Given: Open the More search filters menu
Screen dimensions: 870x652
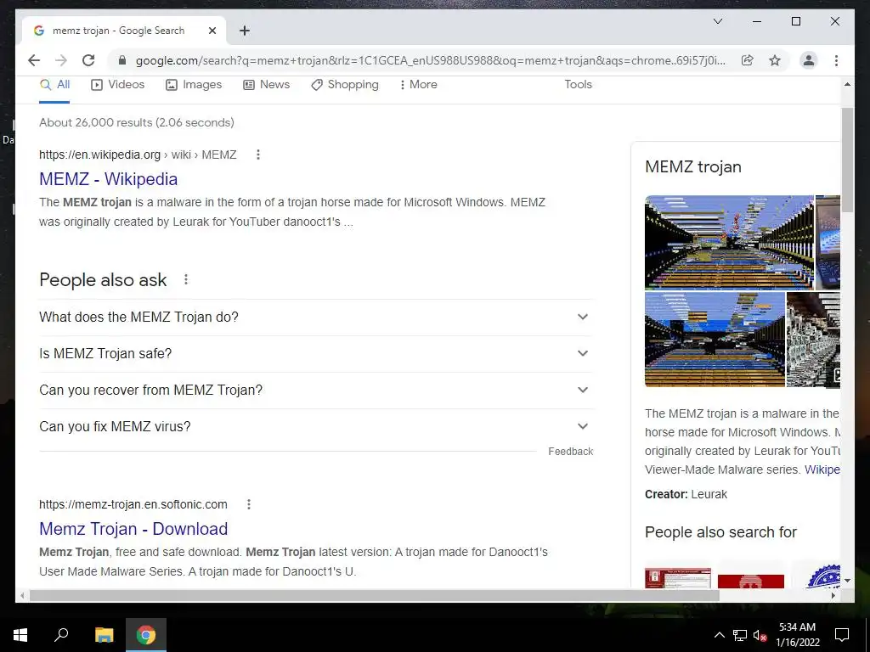Looking at the screenshot, I should pos(418,85).
